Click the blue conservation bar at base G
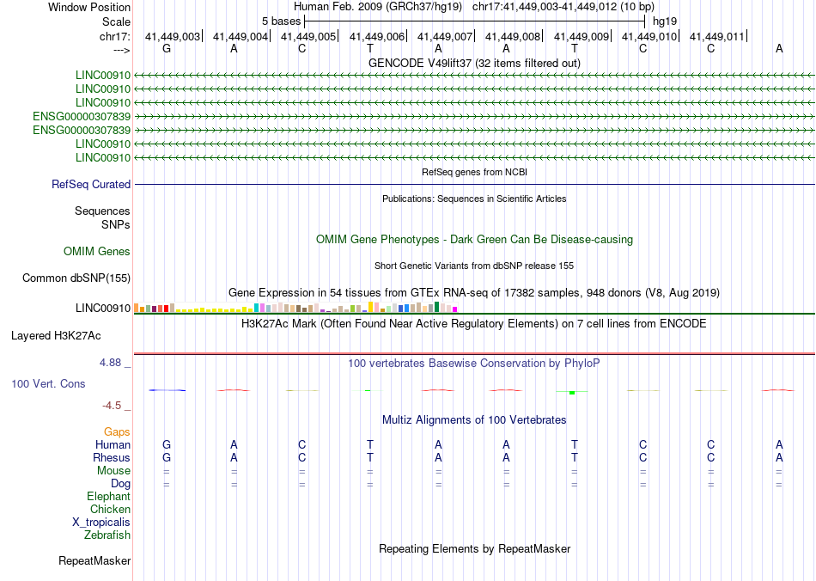The image size is (816, 581). click(167, 390)
